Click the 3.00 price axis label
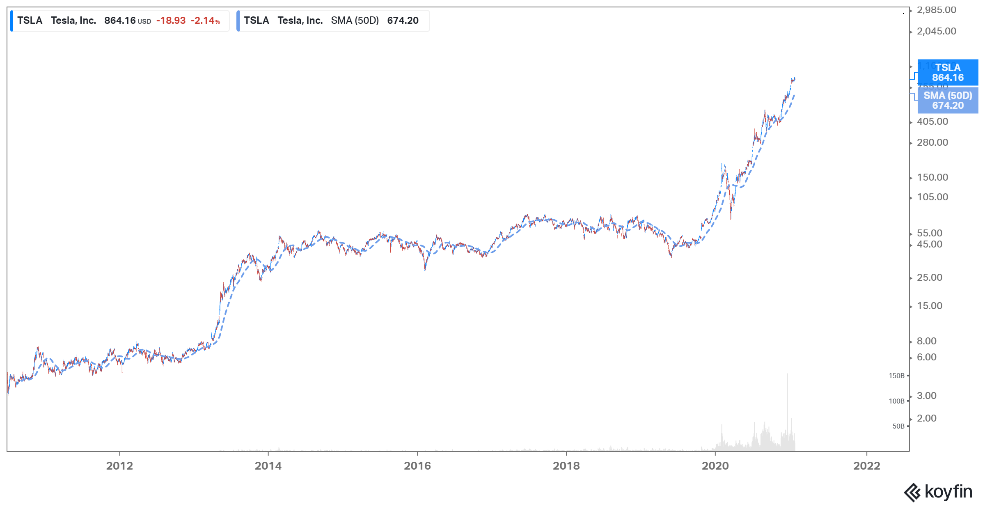985x509 pixels. 927,396
